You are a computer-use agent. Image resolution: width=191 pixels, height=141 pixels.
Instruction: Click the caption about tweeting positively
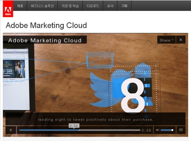pyautogui.click(x=96, y=119)
